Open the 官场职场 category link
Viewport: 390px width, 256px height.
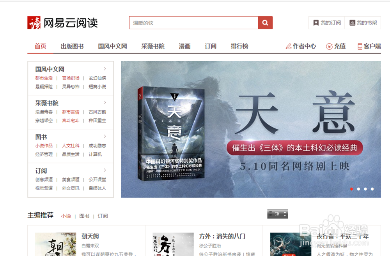71,78
